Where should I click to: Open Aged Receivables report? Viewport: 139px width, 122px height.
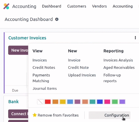pos(119,68)
